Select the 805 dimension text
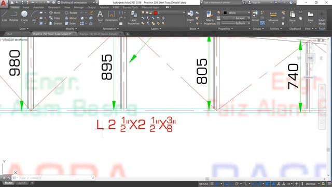332x187 pixels. pyautogui.click(x=202, y=71)
